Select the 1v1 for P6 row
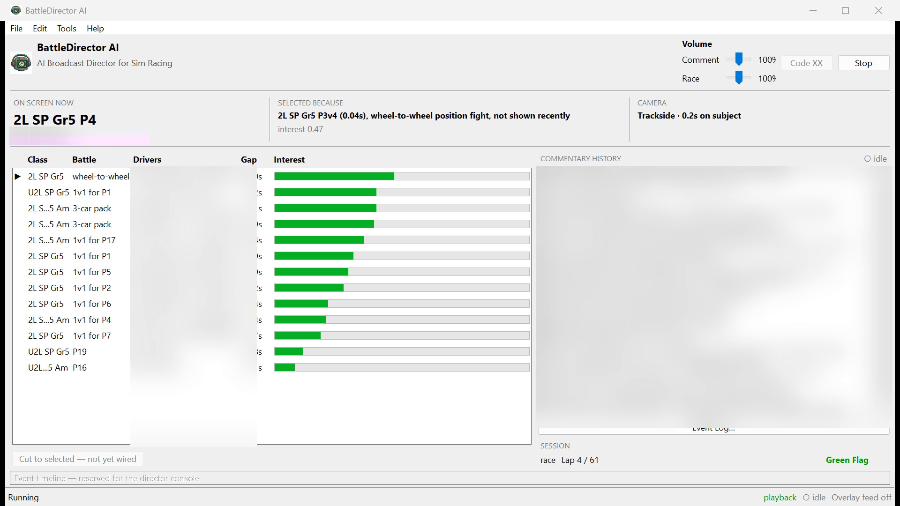Screen dimensions: 900x506 coord(272,304)
